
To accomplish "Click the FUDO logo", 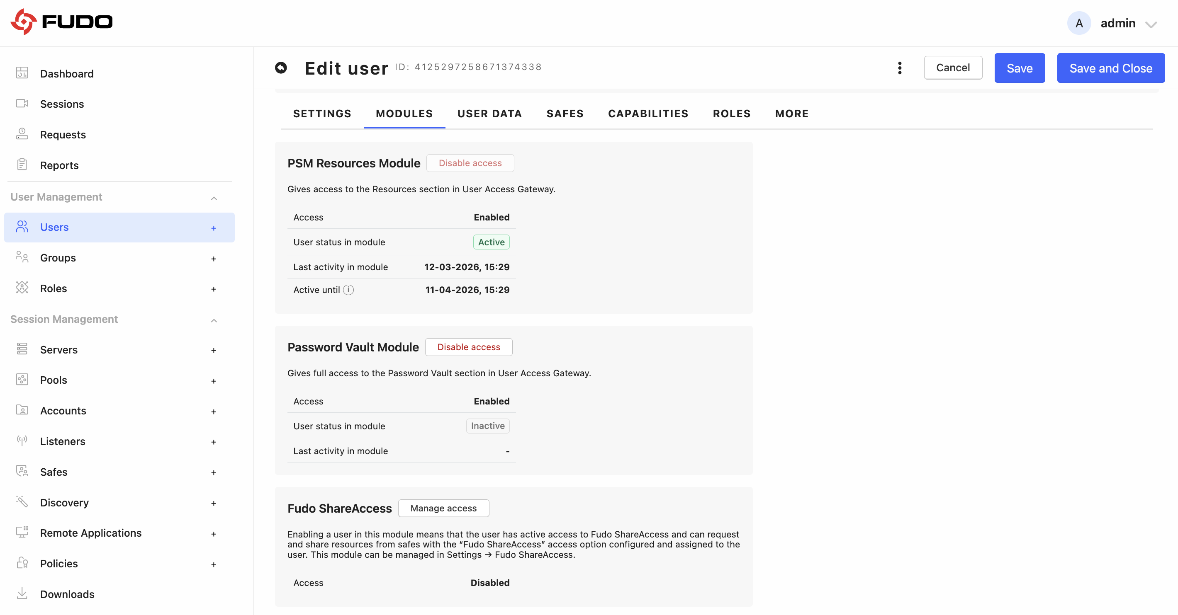I will [61, 22].
